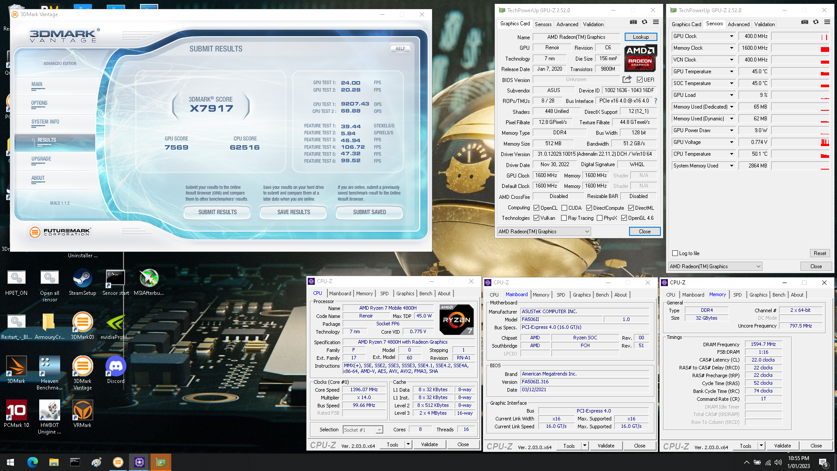
Task: Open the Tools dropdown arrow in CPU-Z CPU window
Action: tap(408, 444)
